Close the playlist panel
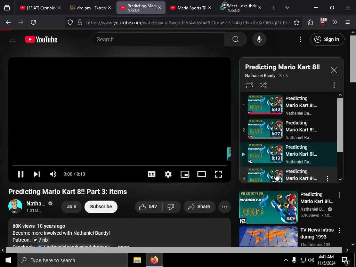Image resolution: width=356 pixels, height=267 pixels. [334, 70]
